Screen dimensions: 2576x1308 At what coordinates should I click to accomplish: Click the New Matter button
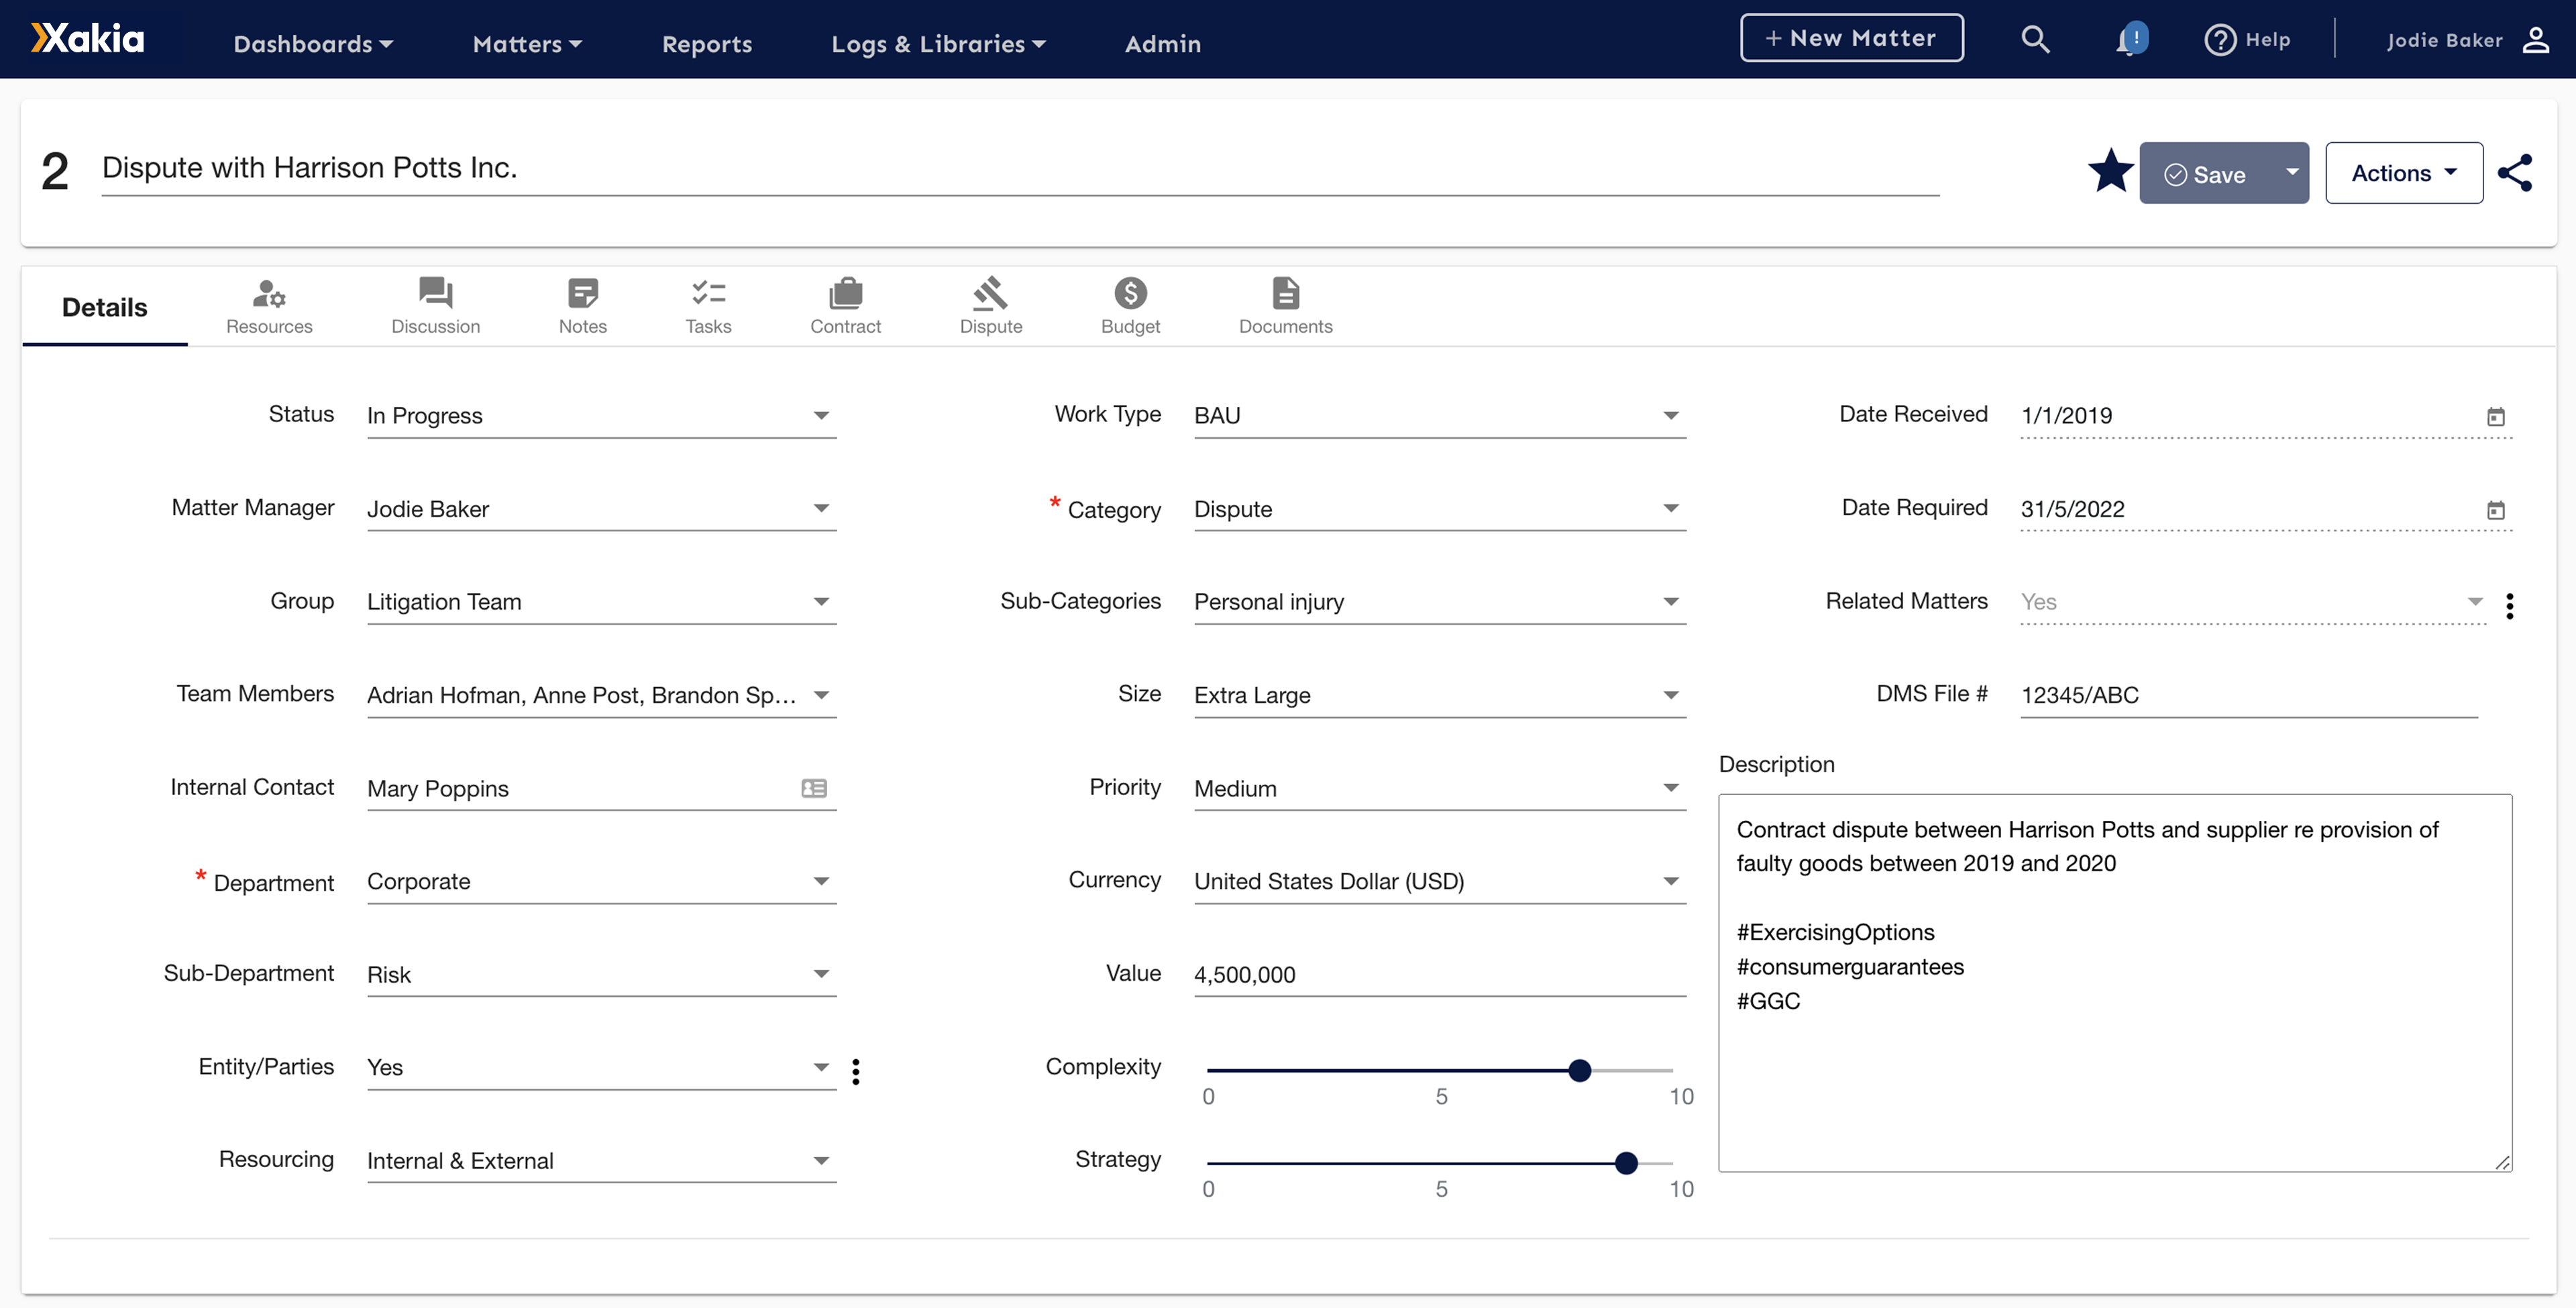1850,37
